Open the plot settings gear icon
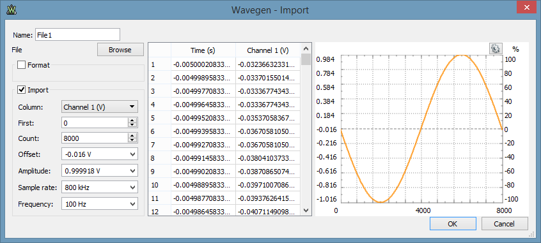 point(496,49)
